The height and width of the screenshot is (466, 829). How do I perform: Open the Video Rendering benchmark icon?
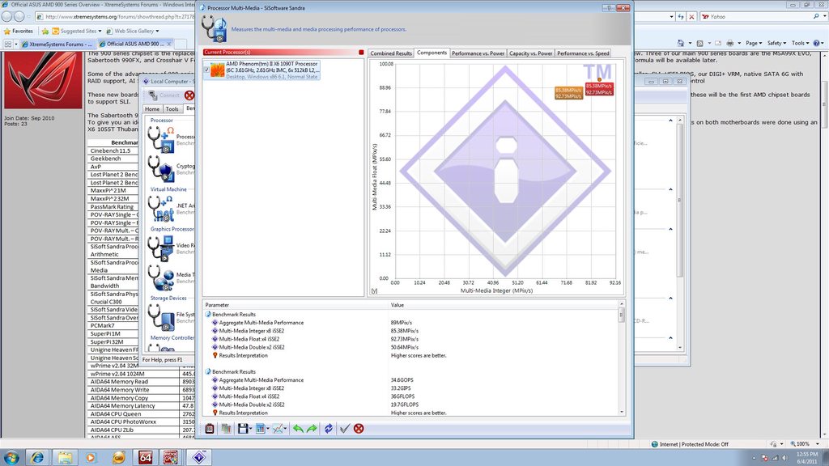161,248
